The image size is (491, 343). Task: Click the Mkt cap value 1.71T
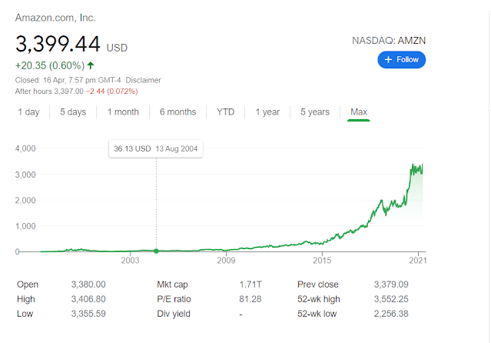click(250, 285)
